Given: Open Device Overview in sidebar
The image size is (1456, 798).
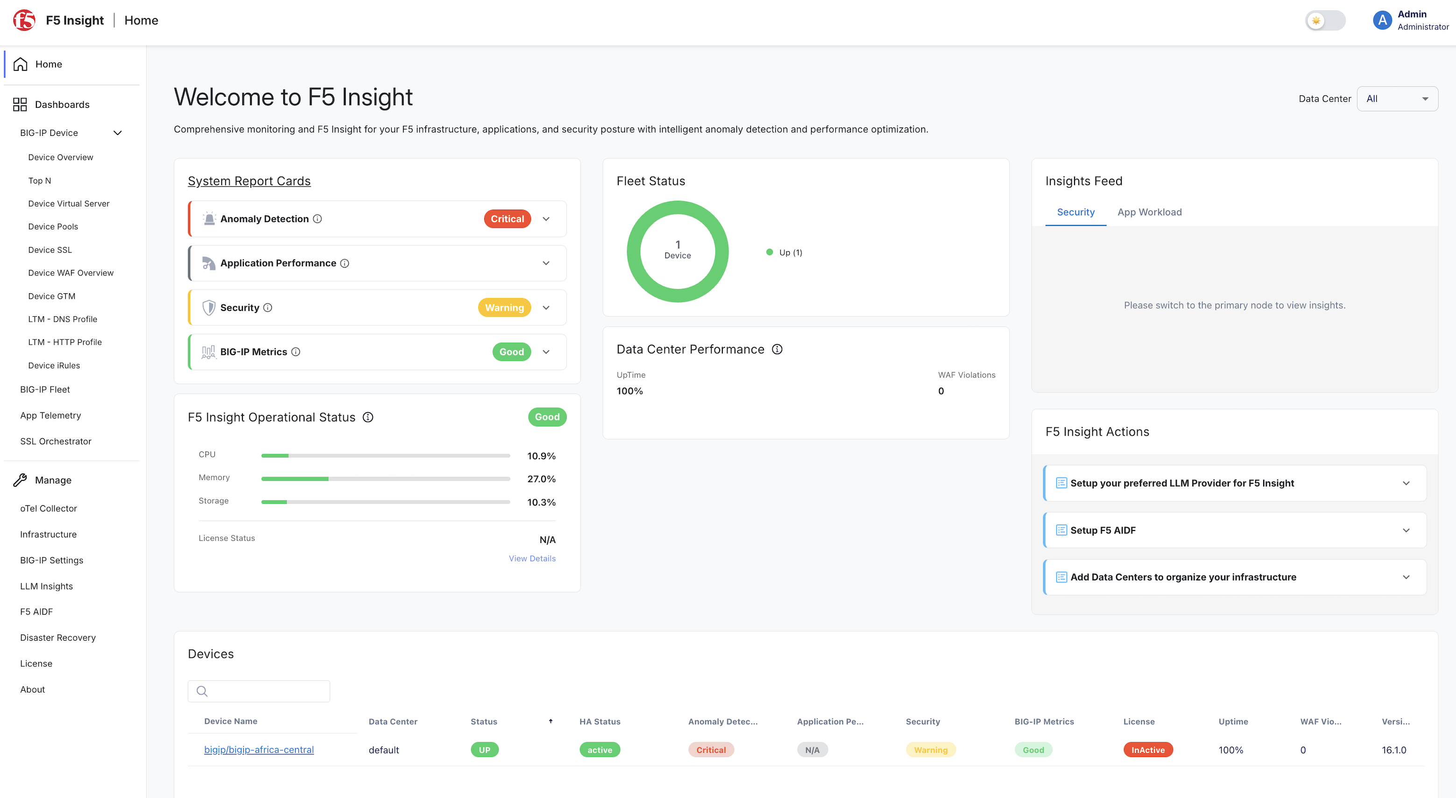Looking at the screenshot, I should [x=61, y=157].
